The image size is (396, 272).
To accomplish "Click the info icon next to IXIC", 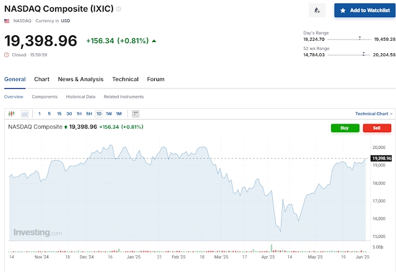I will 118,9.
